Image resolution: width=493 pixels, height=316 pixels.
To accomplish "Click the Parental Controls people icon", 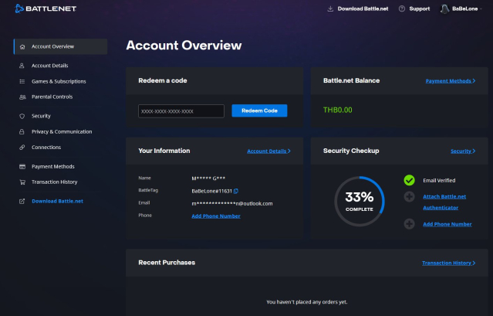I will tap(22, 97).
